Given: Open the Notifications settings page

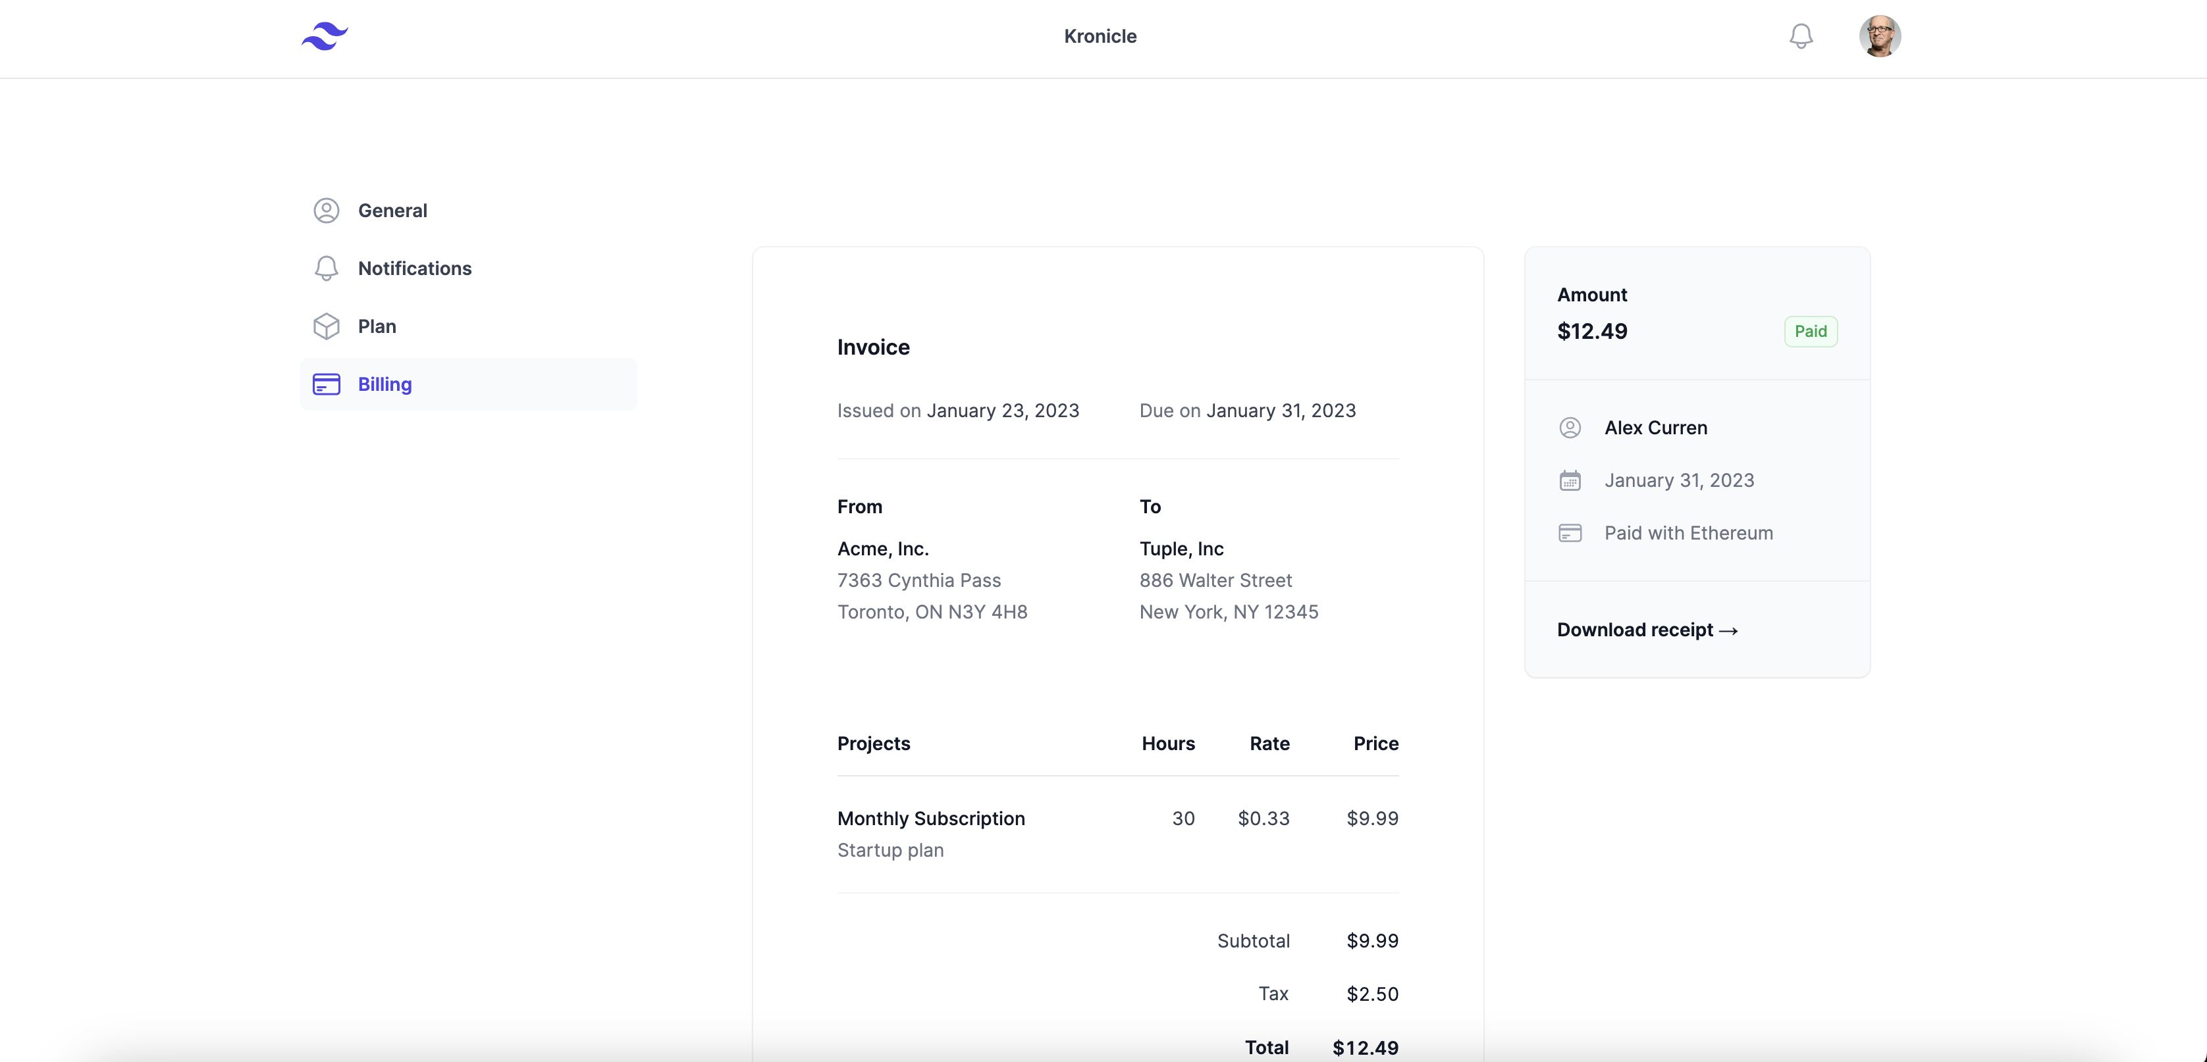Looking at the screenshot, I should 415,268.
